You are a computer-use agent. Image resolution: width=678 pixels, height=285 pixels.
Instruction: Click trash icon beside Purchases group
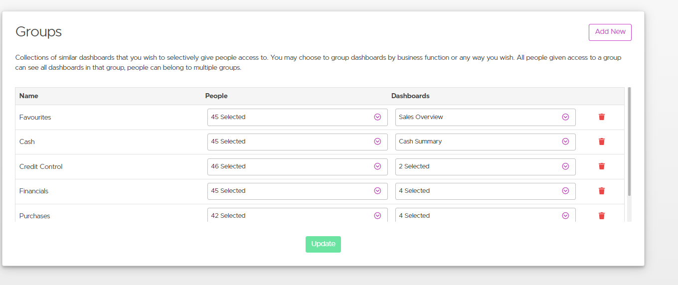tap(601, 216)
